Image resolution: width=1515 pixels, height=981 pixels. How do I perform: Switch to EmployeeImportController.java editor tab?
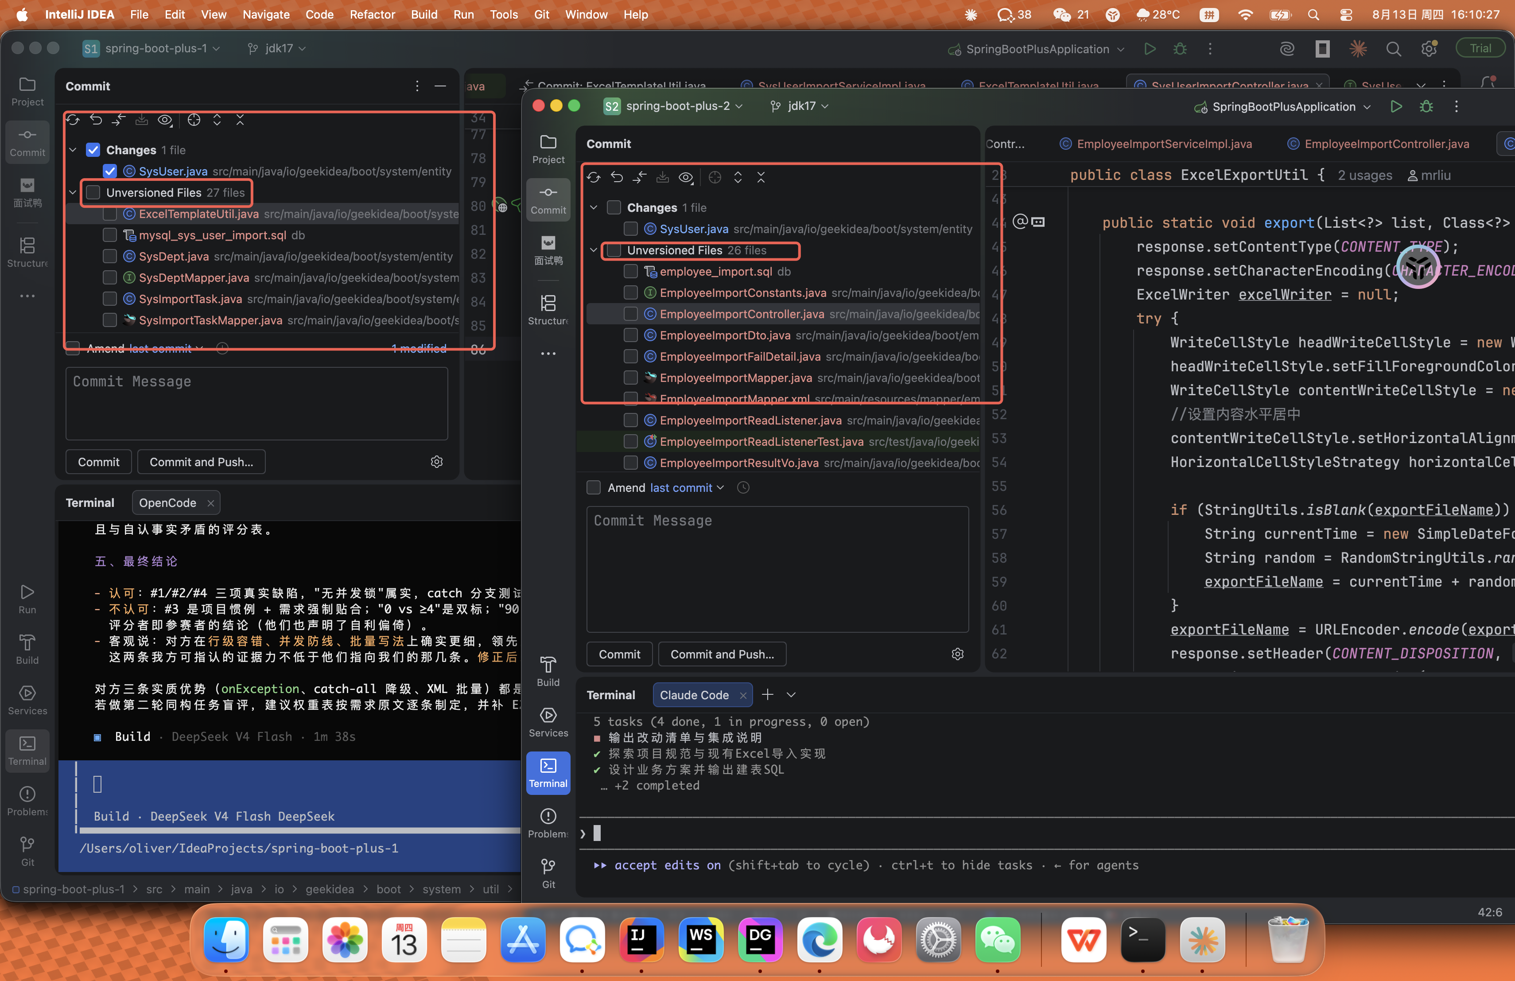point(1378,144)
